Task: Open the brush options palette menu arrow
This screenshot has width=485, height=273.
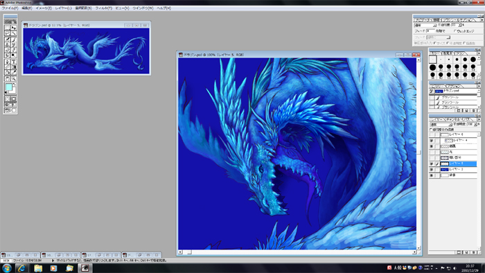Action: pyautogui.click(x=482, y=20)
